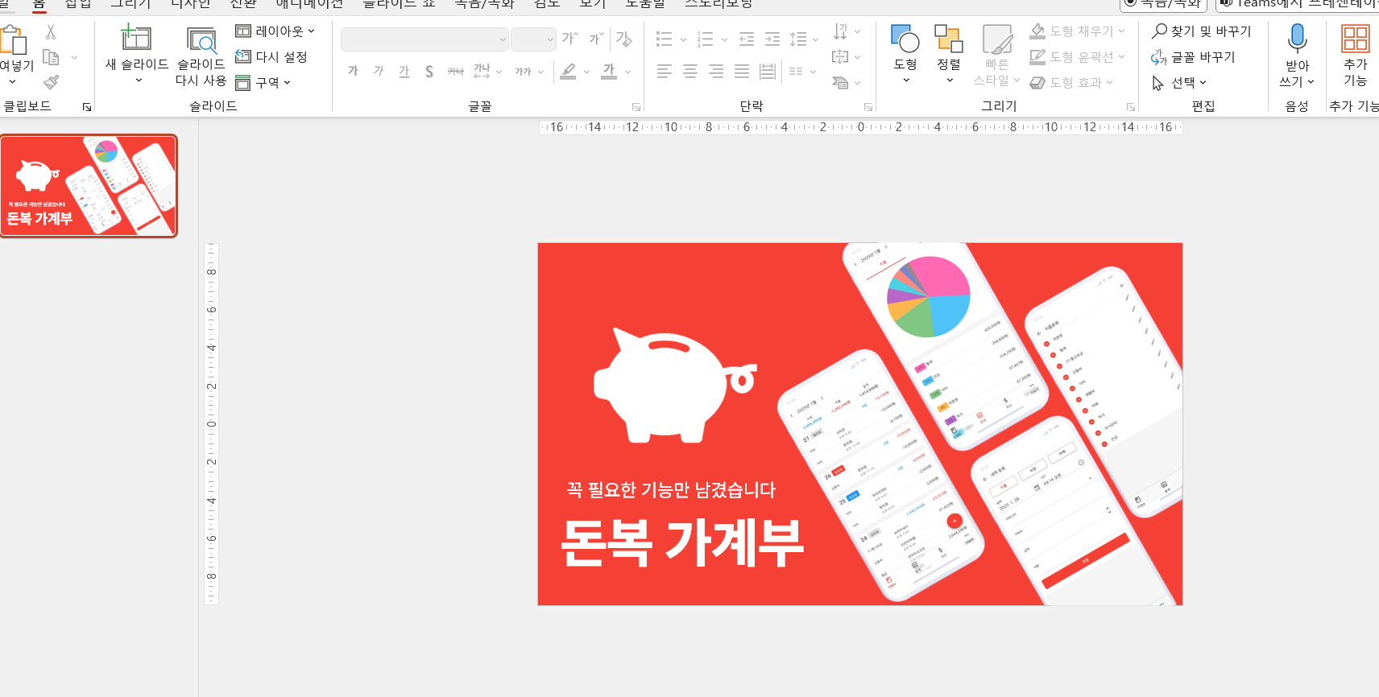Select the Format Painter brush icon
This screenshot has width=1379, height=697.
click(x=51, y=82)
